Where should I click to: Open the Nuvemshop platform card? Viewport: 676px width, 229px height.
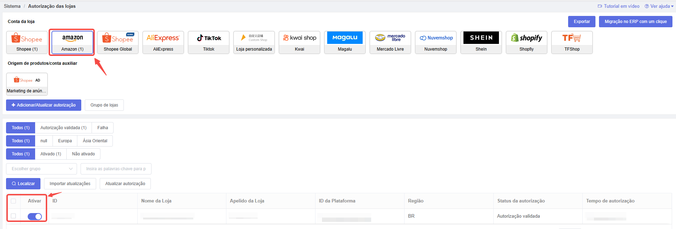[x=436, y=42]
